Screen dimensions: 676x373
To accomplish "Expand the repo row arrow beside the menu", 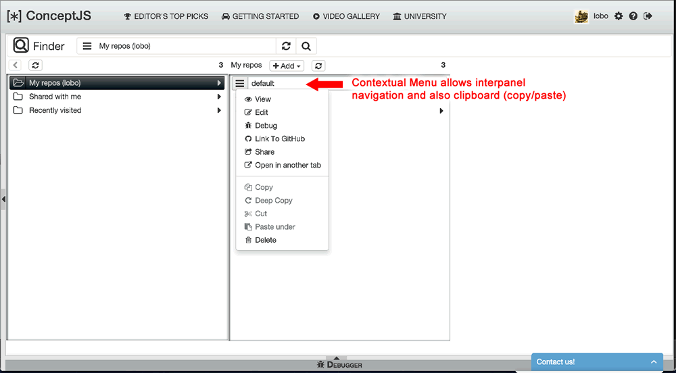I will [441, 111].
